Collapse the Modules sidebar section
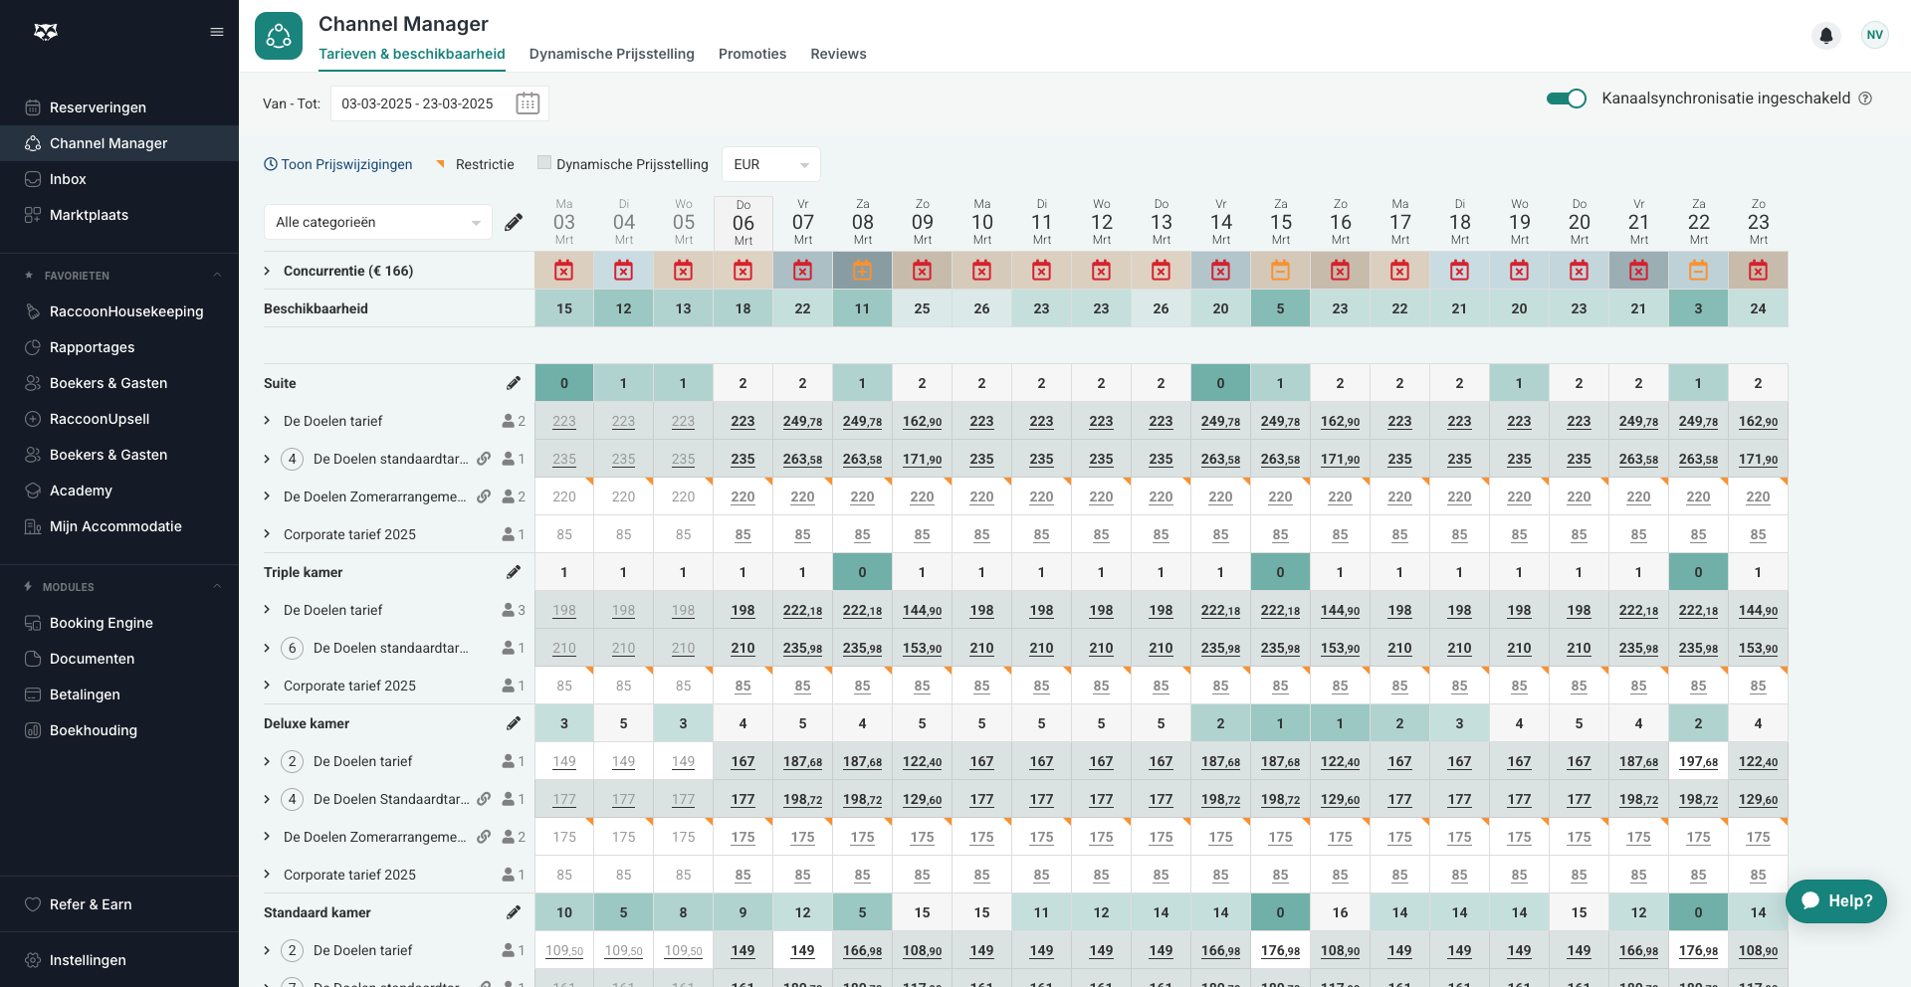The height and width of the screenshot is (987, 1911). tap(217, 586)
